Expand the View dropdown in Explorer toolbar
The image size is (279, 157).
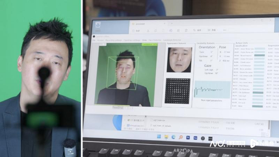pos(212,30)
